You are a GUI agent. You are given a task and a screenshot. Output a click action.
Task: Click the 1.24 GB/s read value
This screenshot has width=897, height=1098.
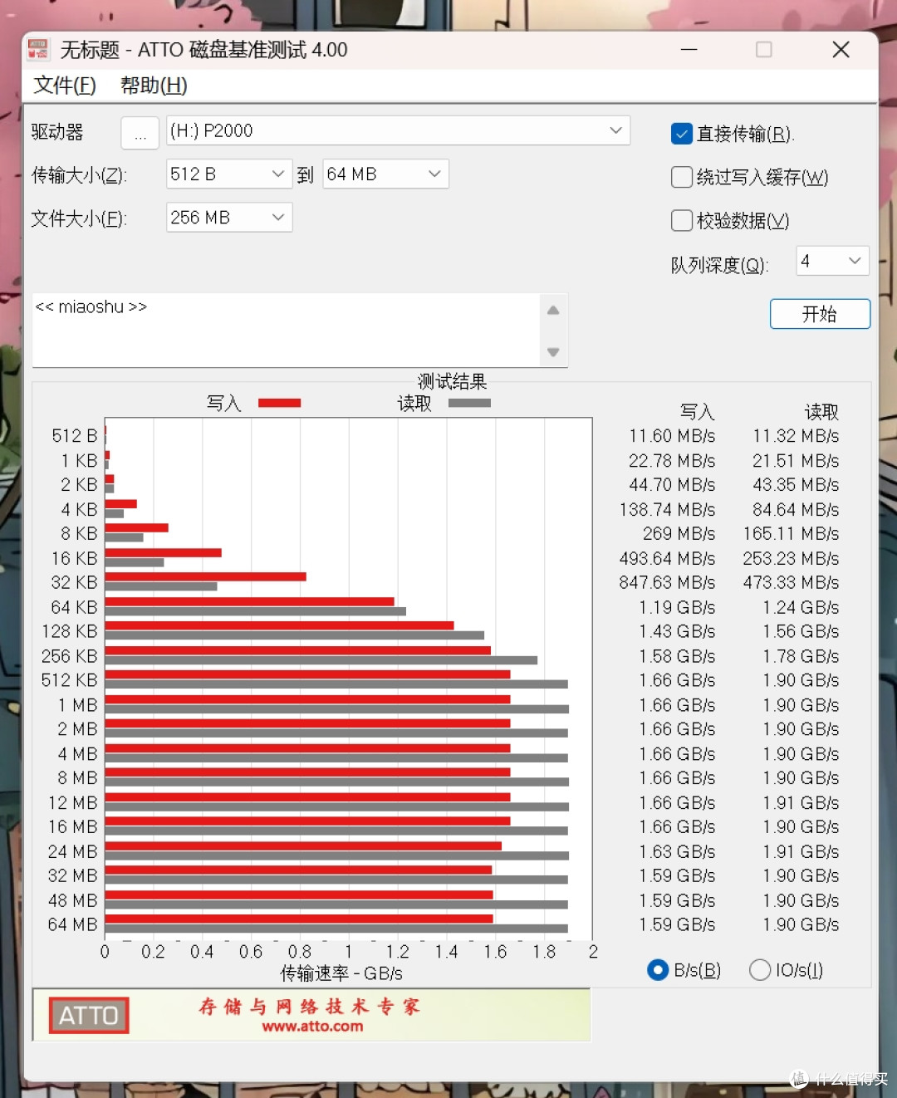[801, 607]
